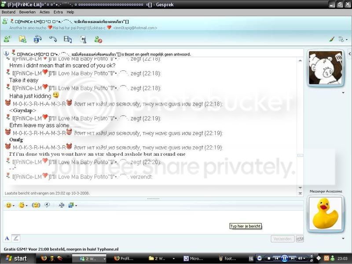This screenshot has height=264, width=352.
Task: Open the background picture icon
Action: 71,205
